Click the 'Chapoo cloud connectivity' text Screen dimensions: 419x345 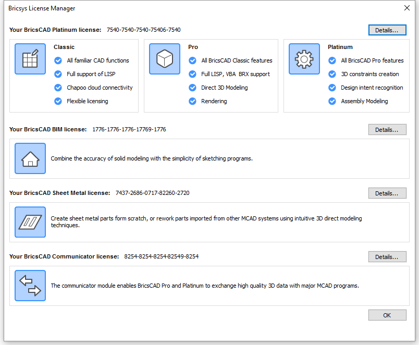pyautogui.click(x=100, y=88)
